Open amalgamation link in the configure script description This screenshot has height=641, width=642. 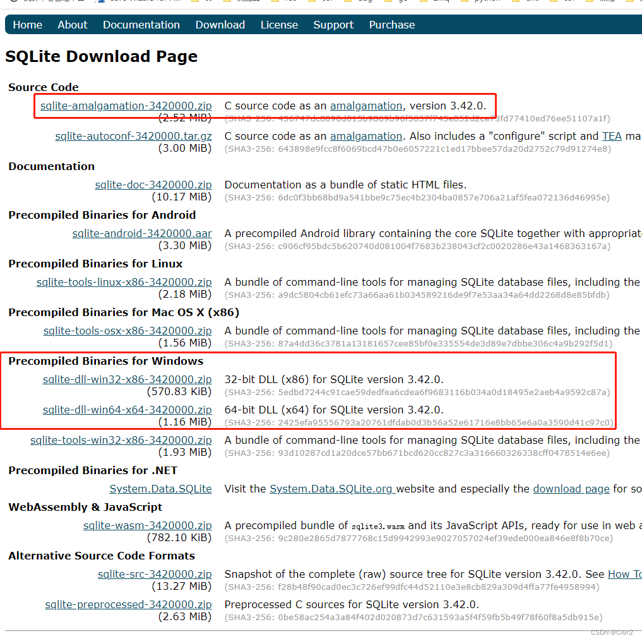(366, 136)
